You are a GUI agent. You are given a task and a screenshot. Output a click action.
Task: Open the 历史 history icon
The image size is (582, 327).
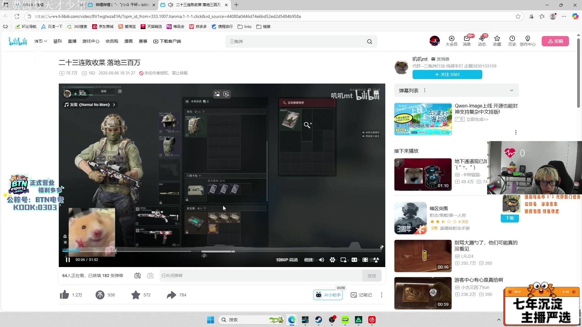(512, 41)
